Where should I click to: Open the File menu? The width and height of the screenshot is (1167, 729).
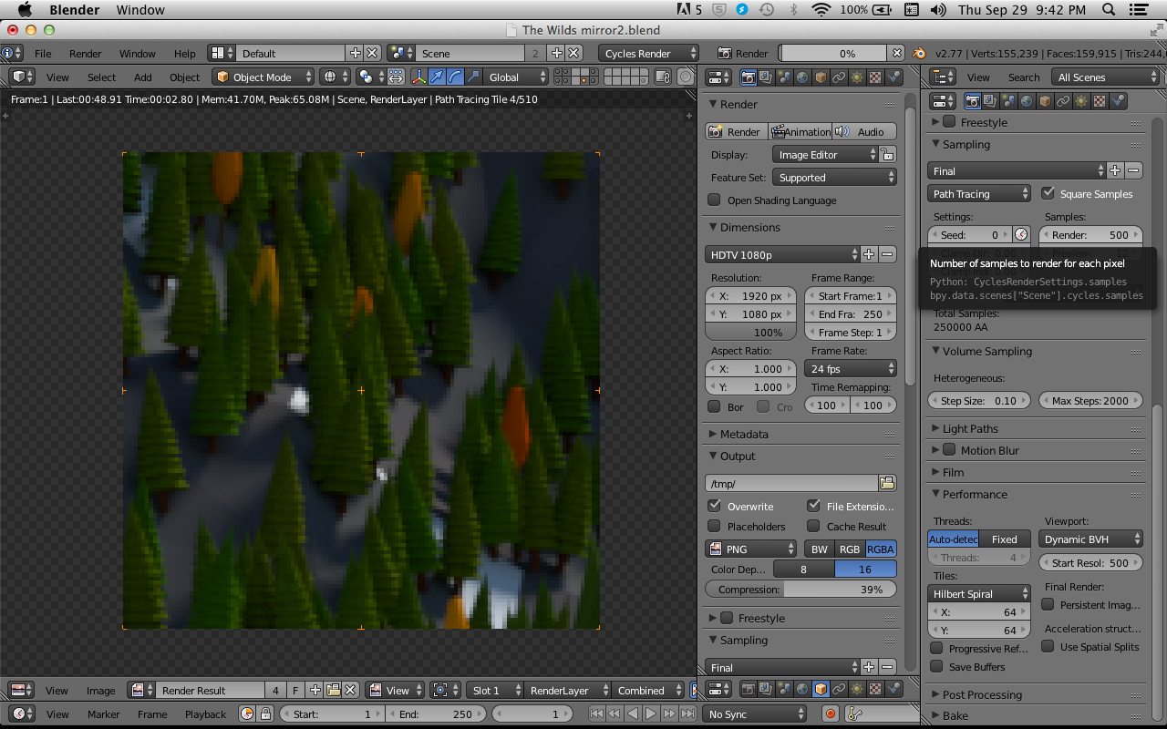[43, 54]
